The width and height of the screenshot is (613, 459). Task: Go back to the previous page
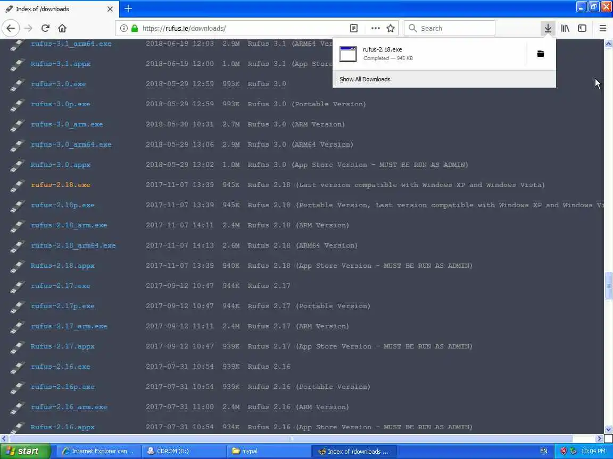[x=11, y=28]
